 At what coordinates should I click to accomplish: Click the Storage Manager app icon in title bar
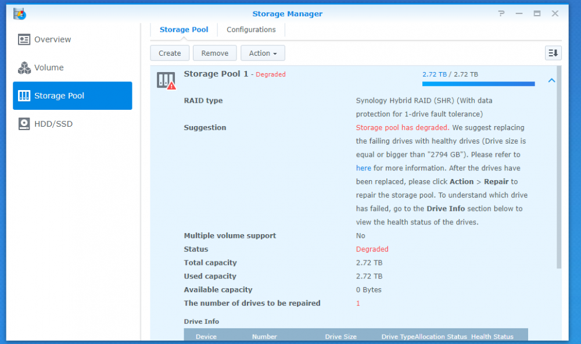pyautogui.click(x=19, y=13)
